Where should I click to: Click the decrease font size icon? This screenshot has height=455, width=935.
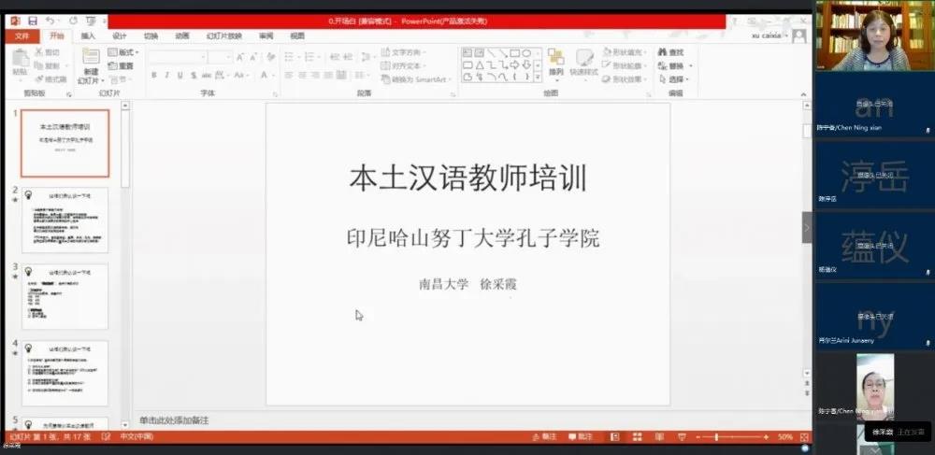(x=253, y=57)
